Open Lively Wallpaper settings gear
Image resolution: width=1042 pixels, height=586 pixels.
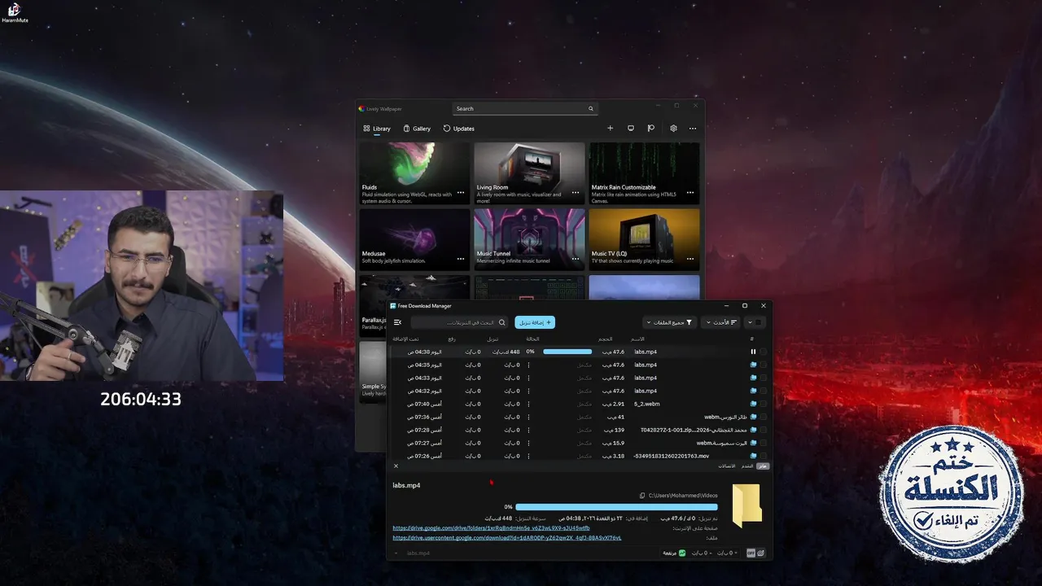pos(673,129)
